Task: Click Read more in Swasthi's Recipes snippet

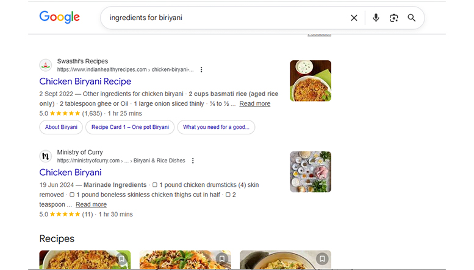Action: coord(255,103)
